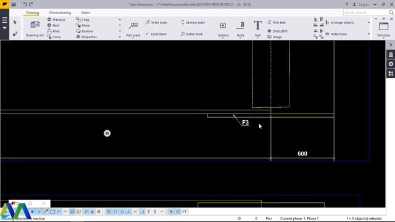Click Close in the Drawing ribbon
395x222 pixels.
[x=54, y=37]
